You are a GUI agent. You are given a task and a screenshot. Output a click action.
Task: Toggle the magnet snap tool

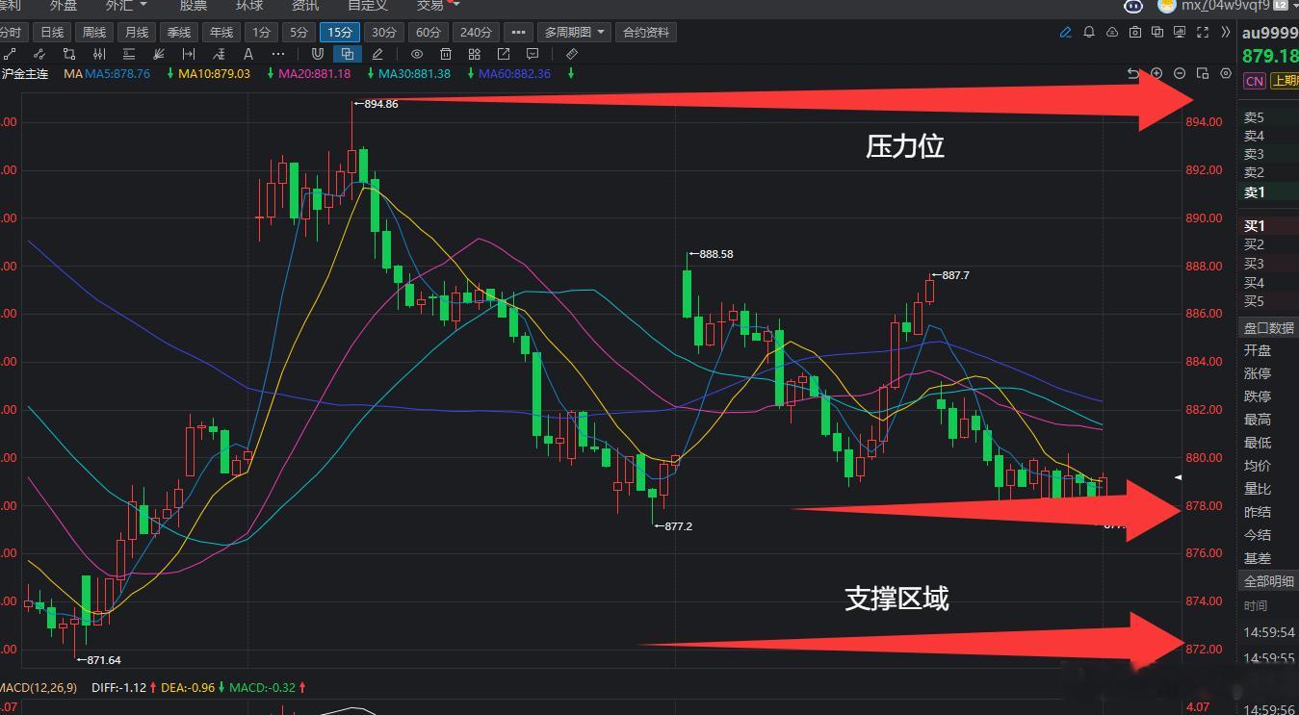click(317, 54)
